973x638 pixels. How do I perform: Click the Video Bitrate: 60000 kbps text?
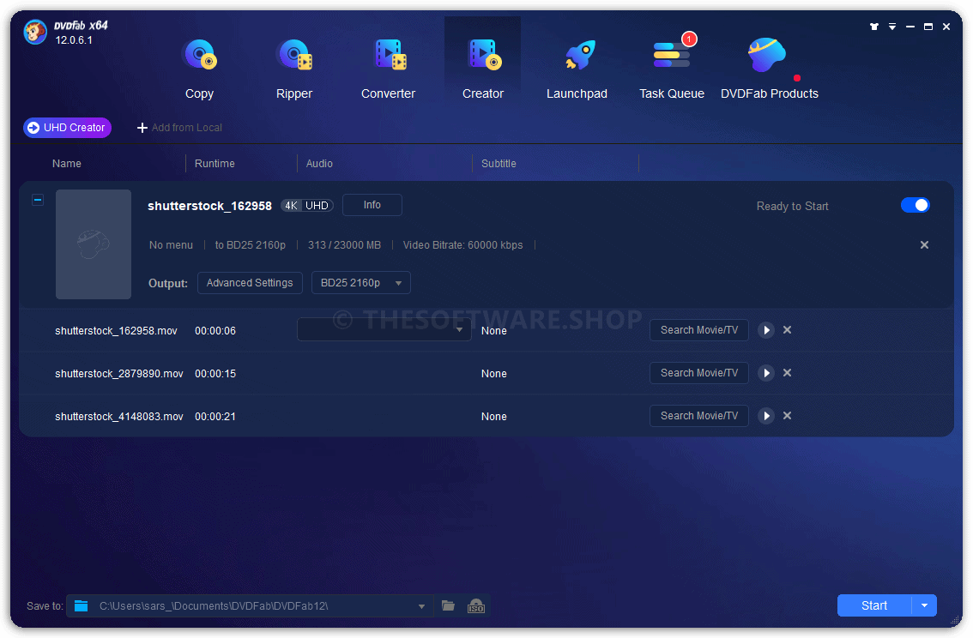(463, 245)
